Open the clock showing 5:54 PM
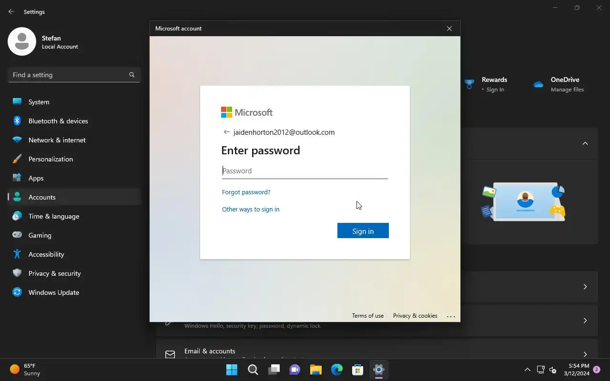 577,370
